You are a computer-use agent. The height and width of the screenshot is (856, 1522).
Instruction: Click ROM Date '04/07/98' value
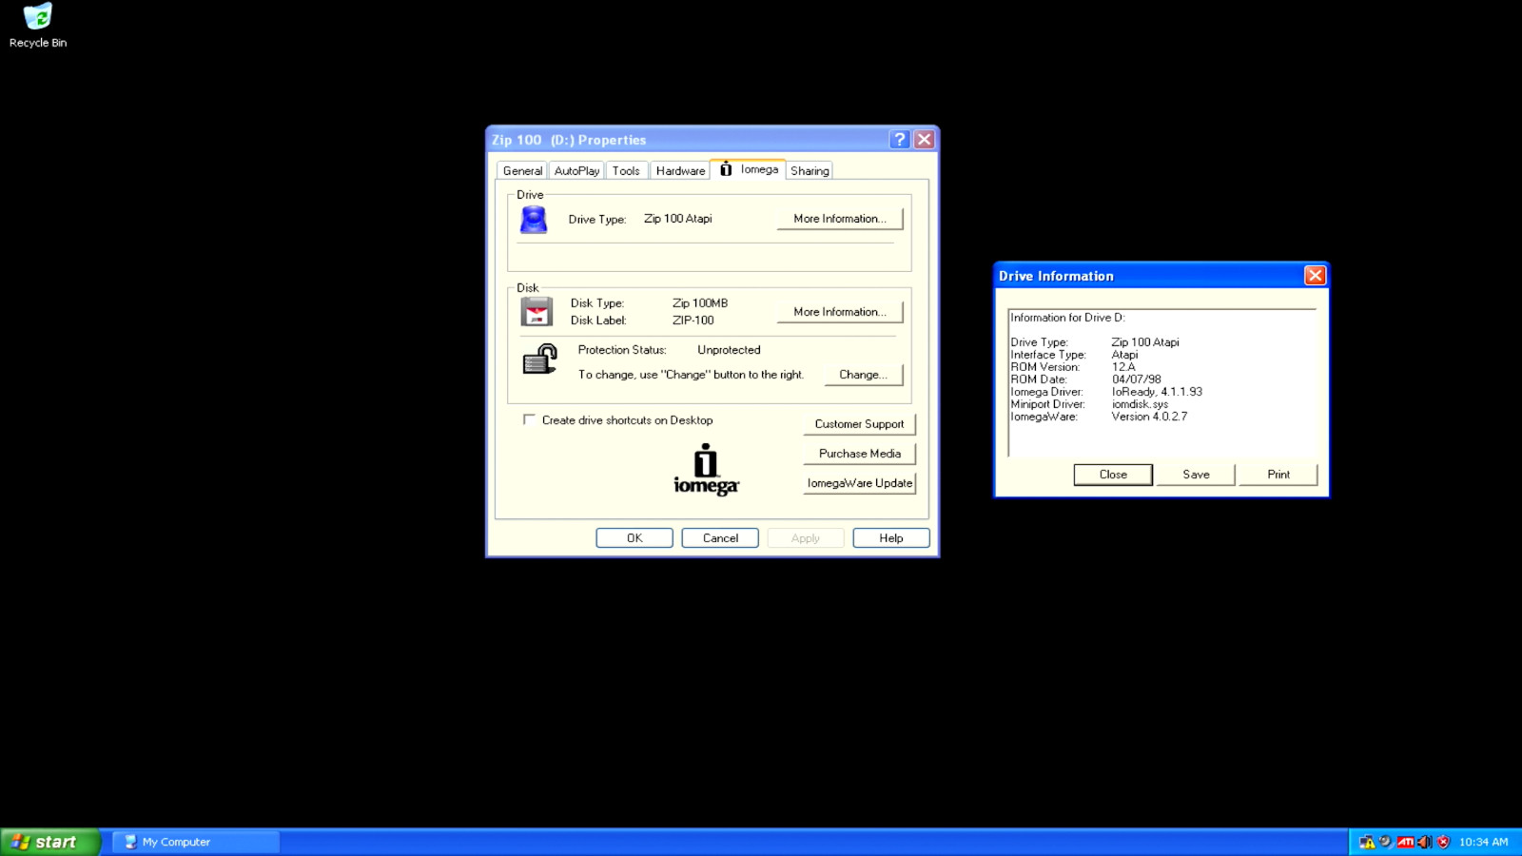(x=1136, y=379)
